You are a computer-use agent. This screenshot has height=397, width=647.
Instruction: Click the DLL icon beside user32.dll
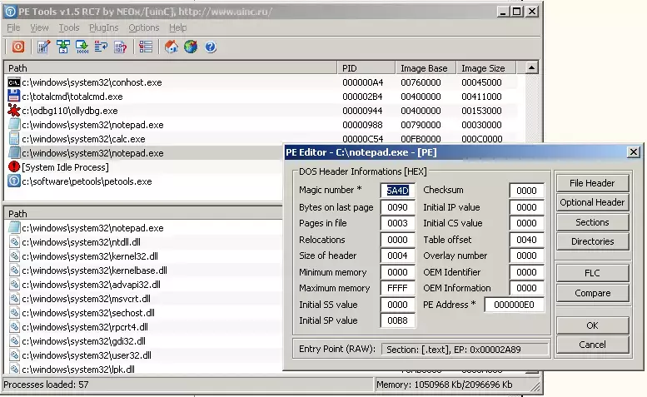[14, 355]
